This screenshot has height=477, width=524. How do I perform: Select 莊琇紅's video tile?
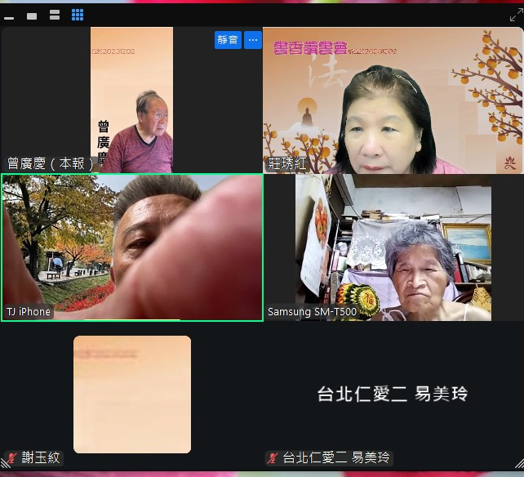coord(393,100)
